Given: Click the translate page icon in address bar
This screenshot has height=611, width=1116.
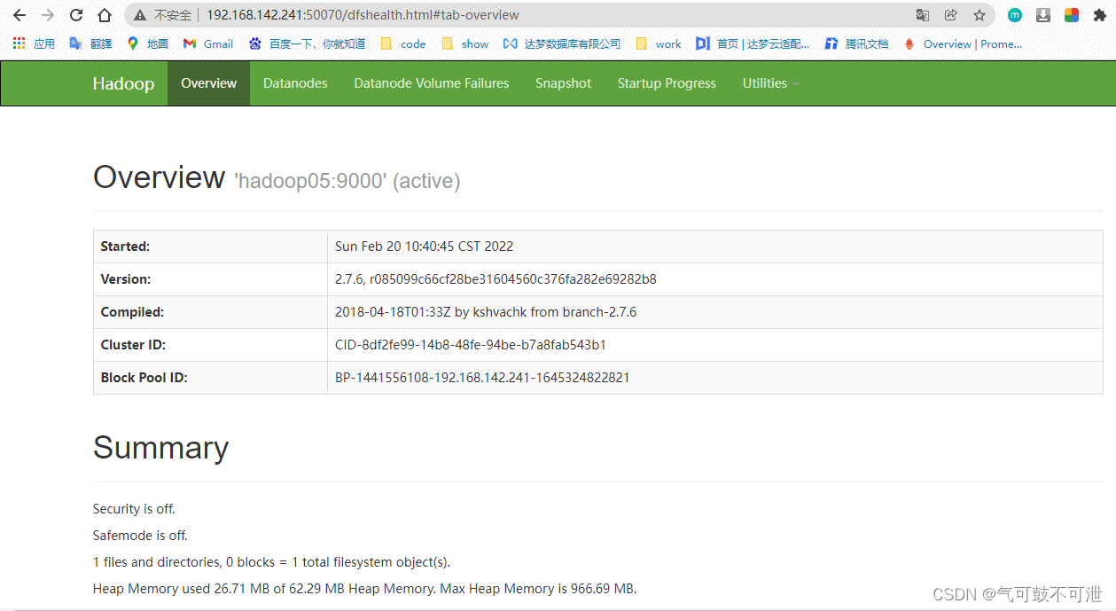Looking at the screenshot, I should [923, 15].
